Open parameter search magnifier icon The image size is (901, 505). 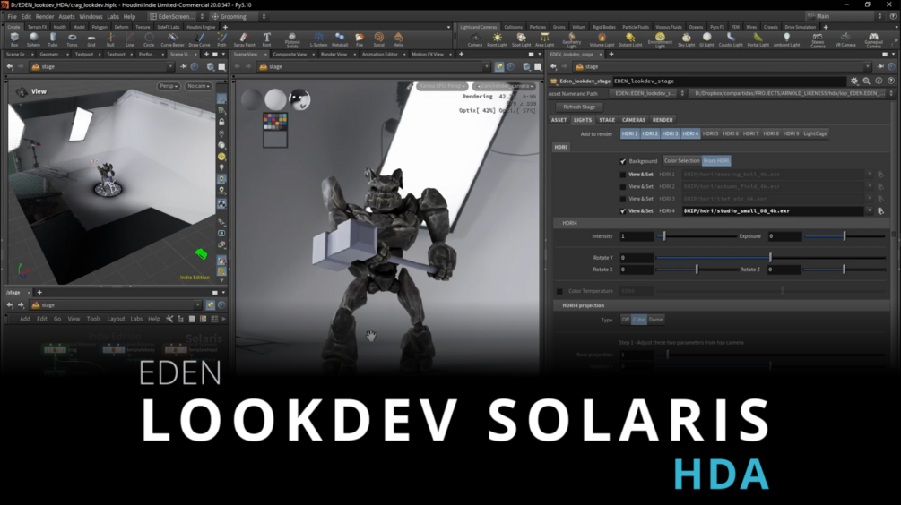pos(867,81)
